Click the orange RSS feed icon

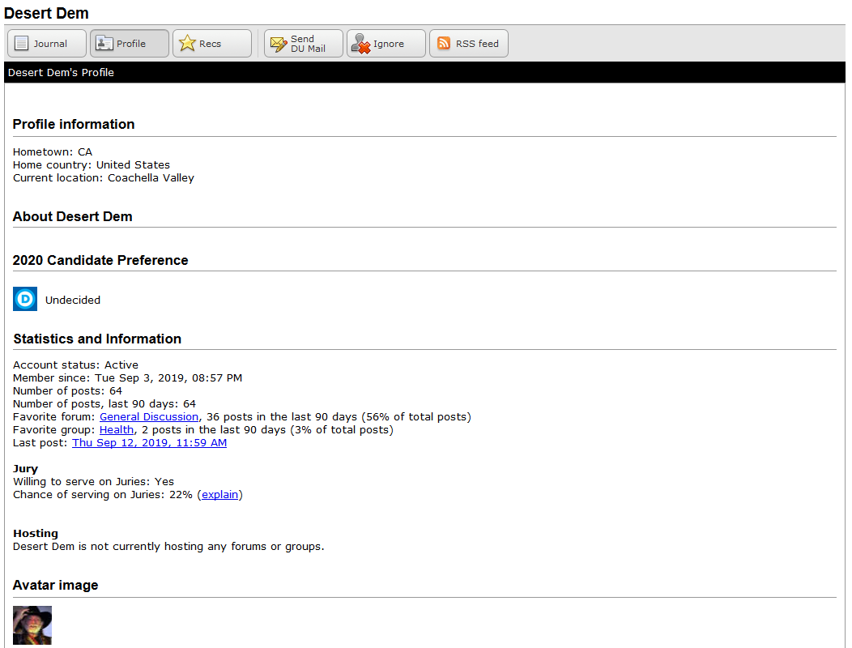pyautogui.click(x=444, y=43)
